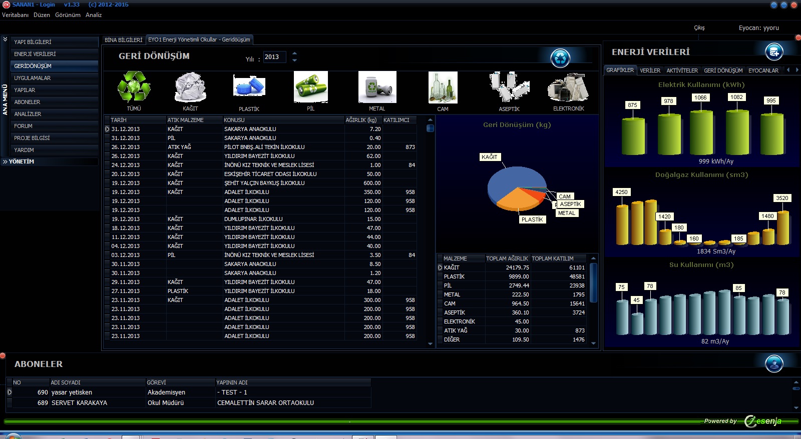801x439 pixels.
Task: Open the Analiz menu
Action: tap(93, 15)
